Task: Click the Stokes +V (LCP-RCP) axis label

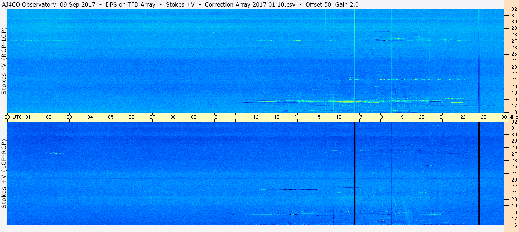Action: click(x=4, y=174)
